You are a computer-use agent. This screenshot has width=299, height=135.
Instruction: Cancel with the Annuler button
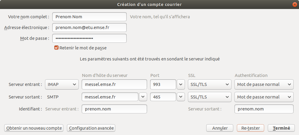220,128
